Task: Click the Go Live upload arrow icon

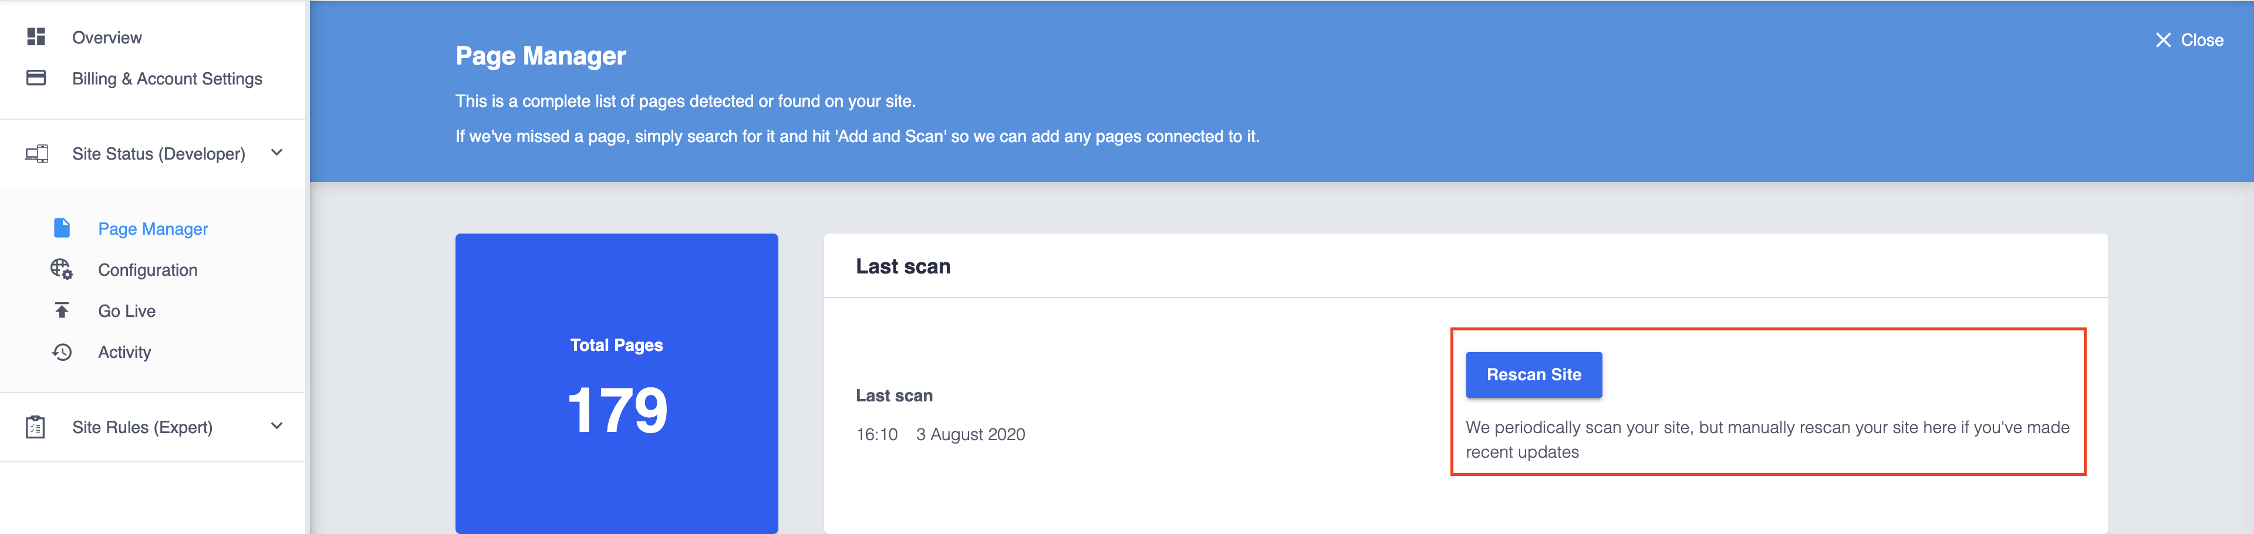Action: [62, 311]
